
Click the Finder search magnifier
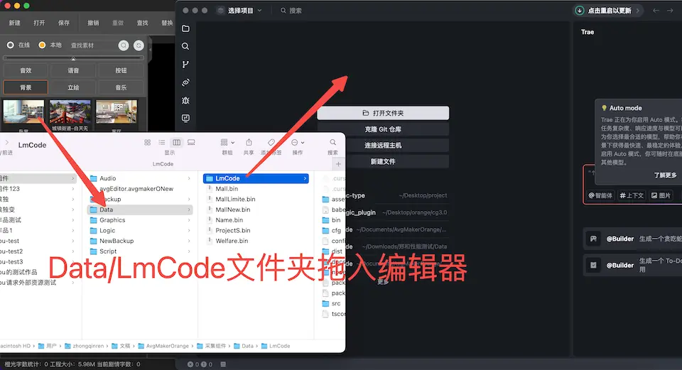332,143
